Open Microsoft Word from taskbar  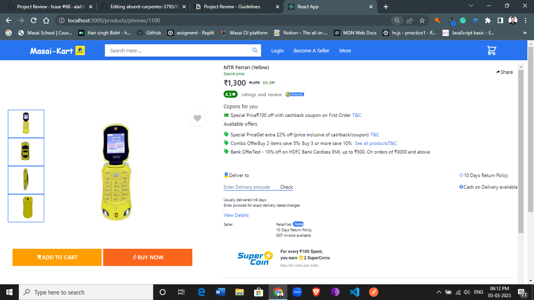(220, 292)
